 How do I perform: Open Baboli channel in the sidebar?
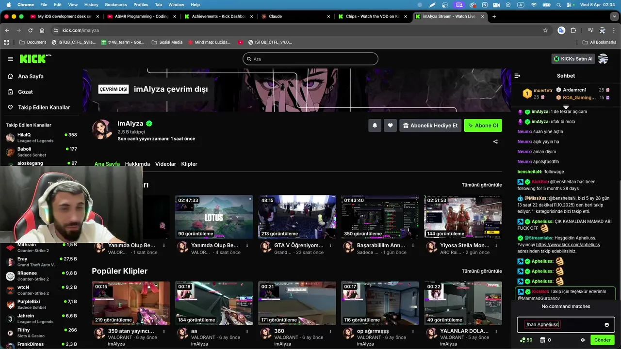coord(41,152)
